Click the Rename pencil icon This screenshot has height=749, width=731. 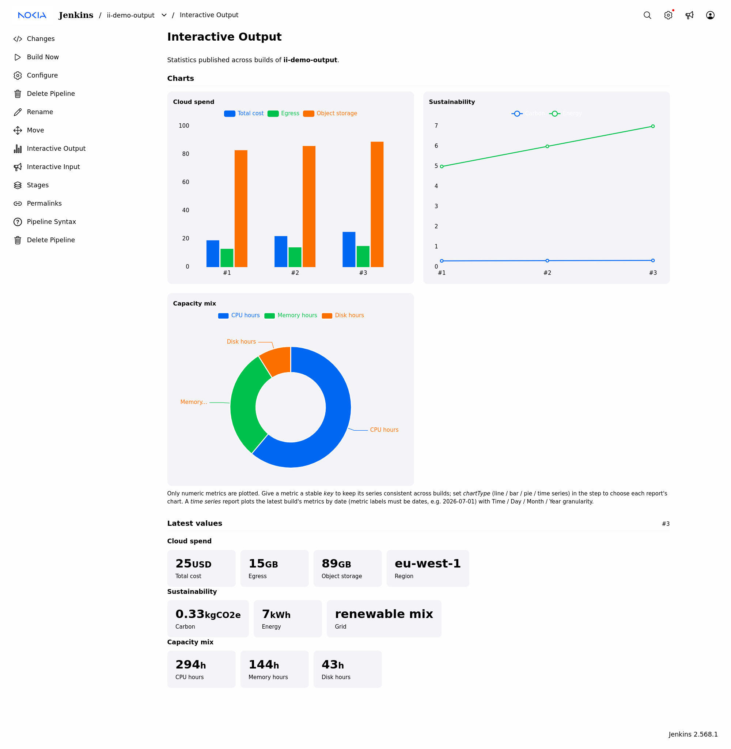(x=18, y=112)
